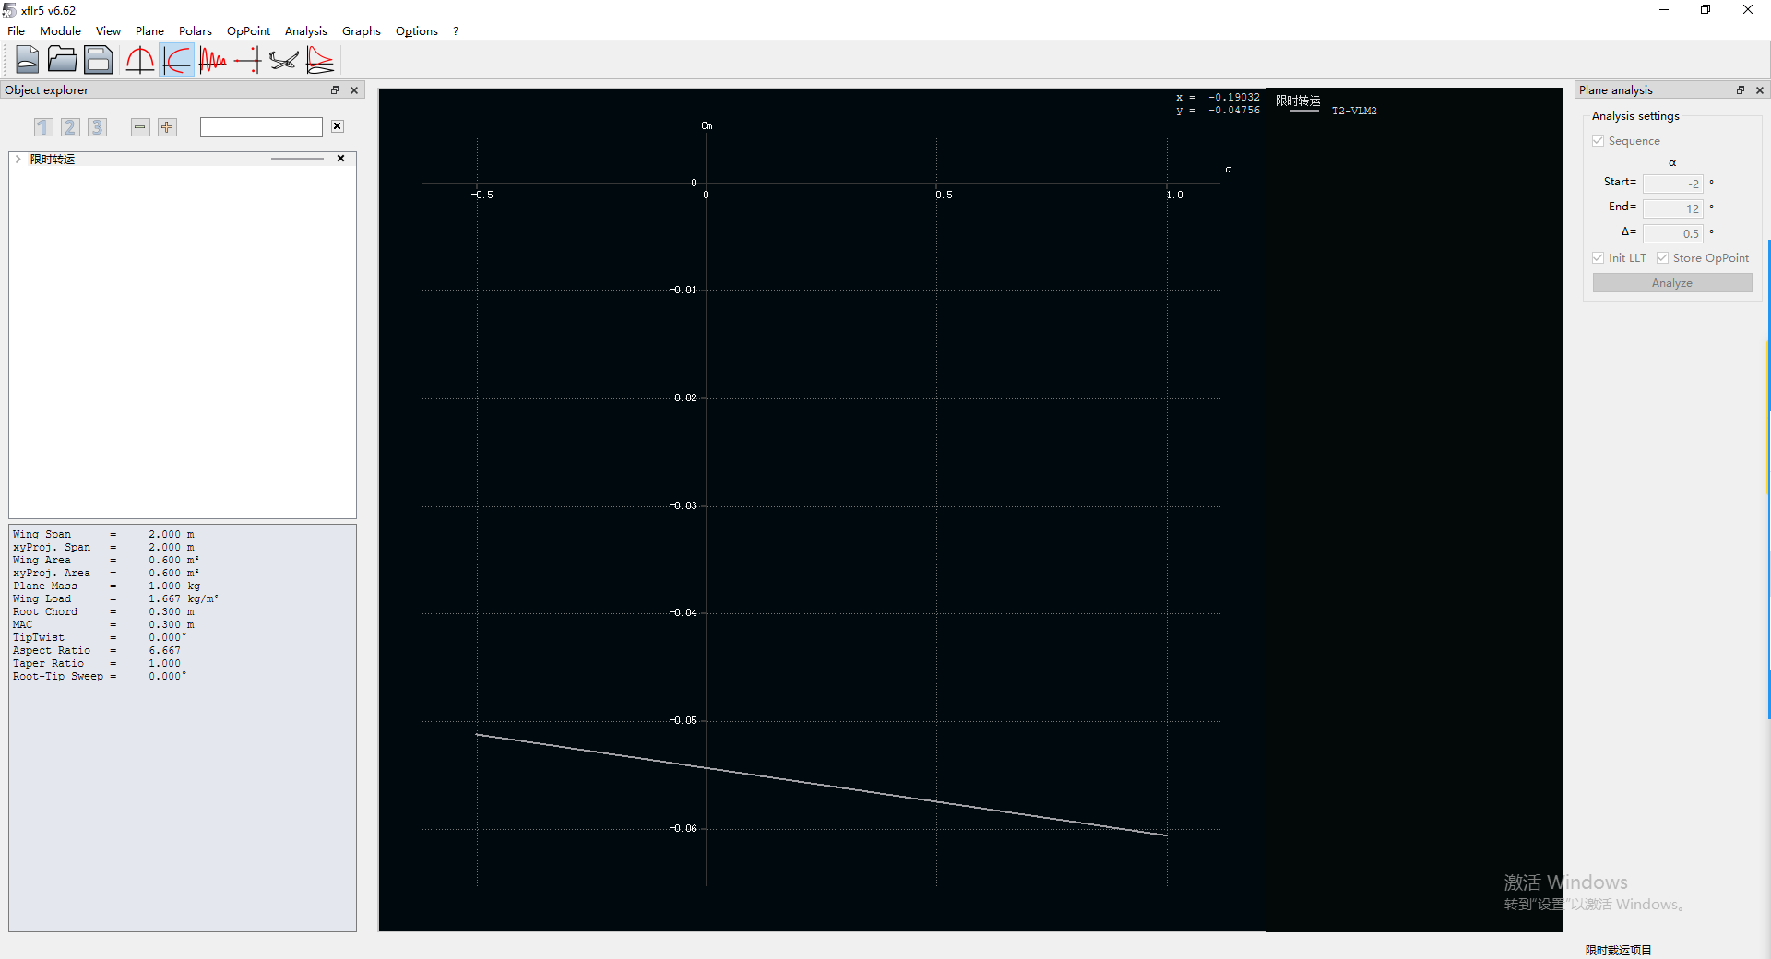The height and width of the screenshot is (959, 1771).
Task: Switch to OpPoint view icon
Action: click(x=140, y=60)
